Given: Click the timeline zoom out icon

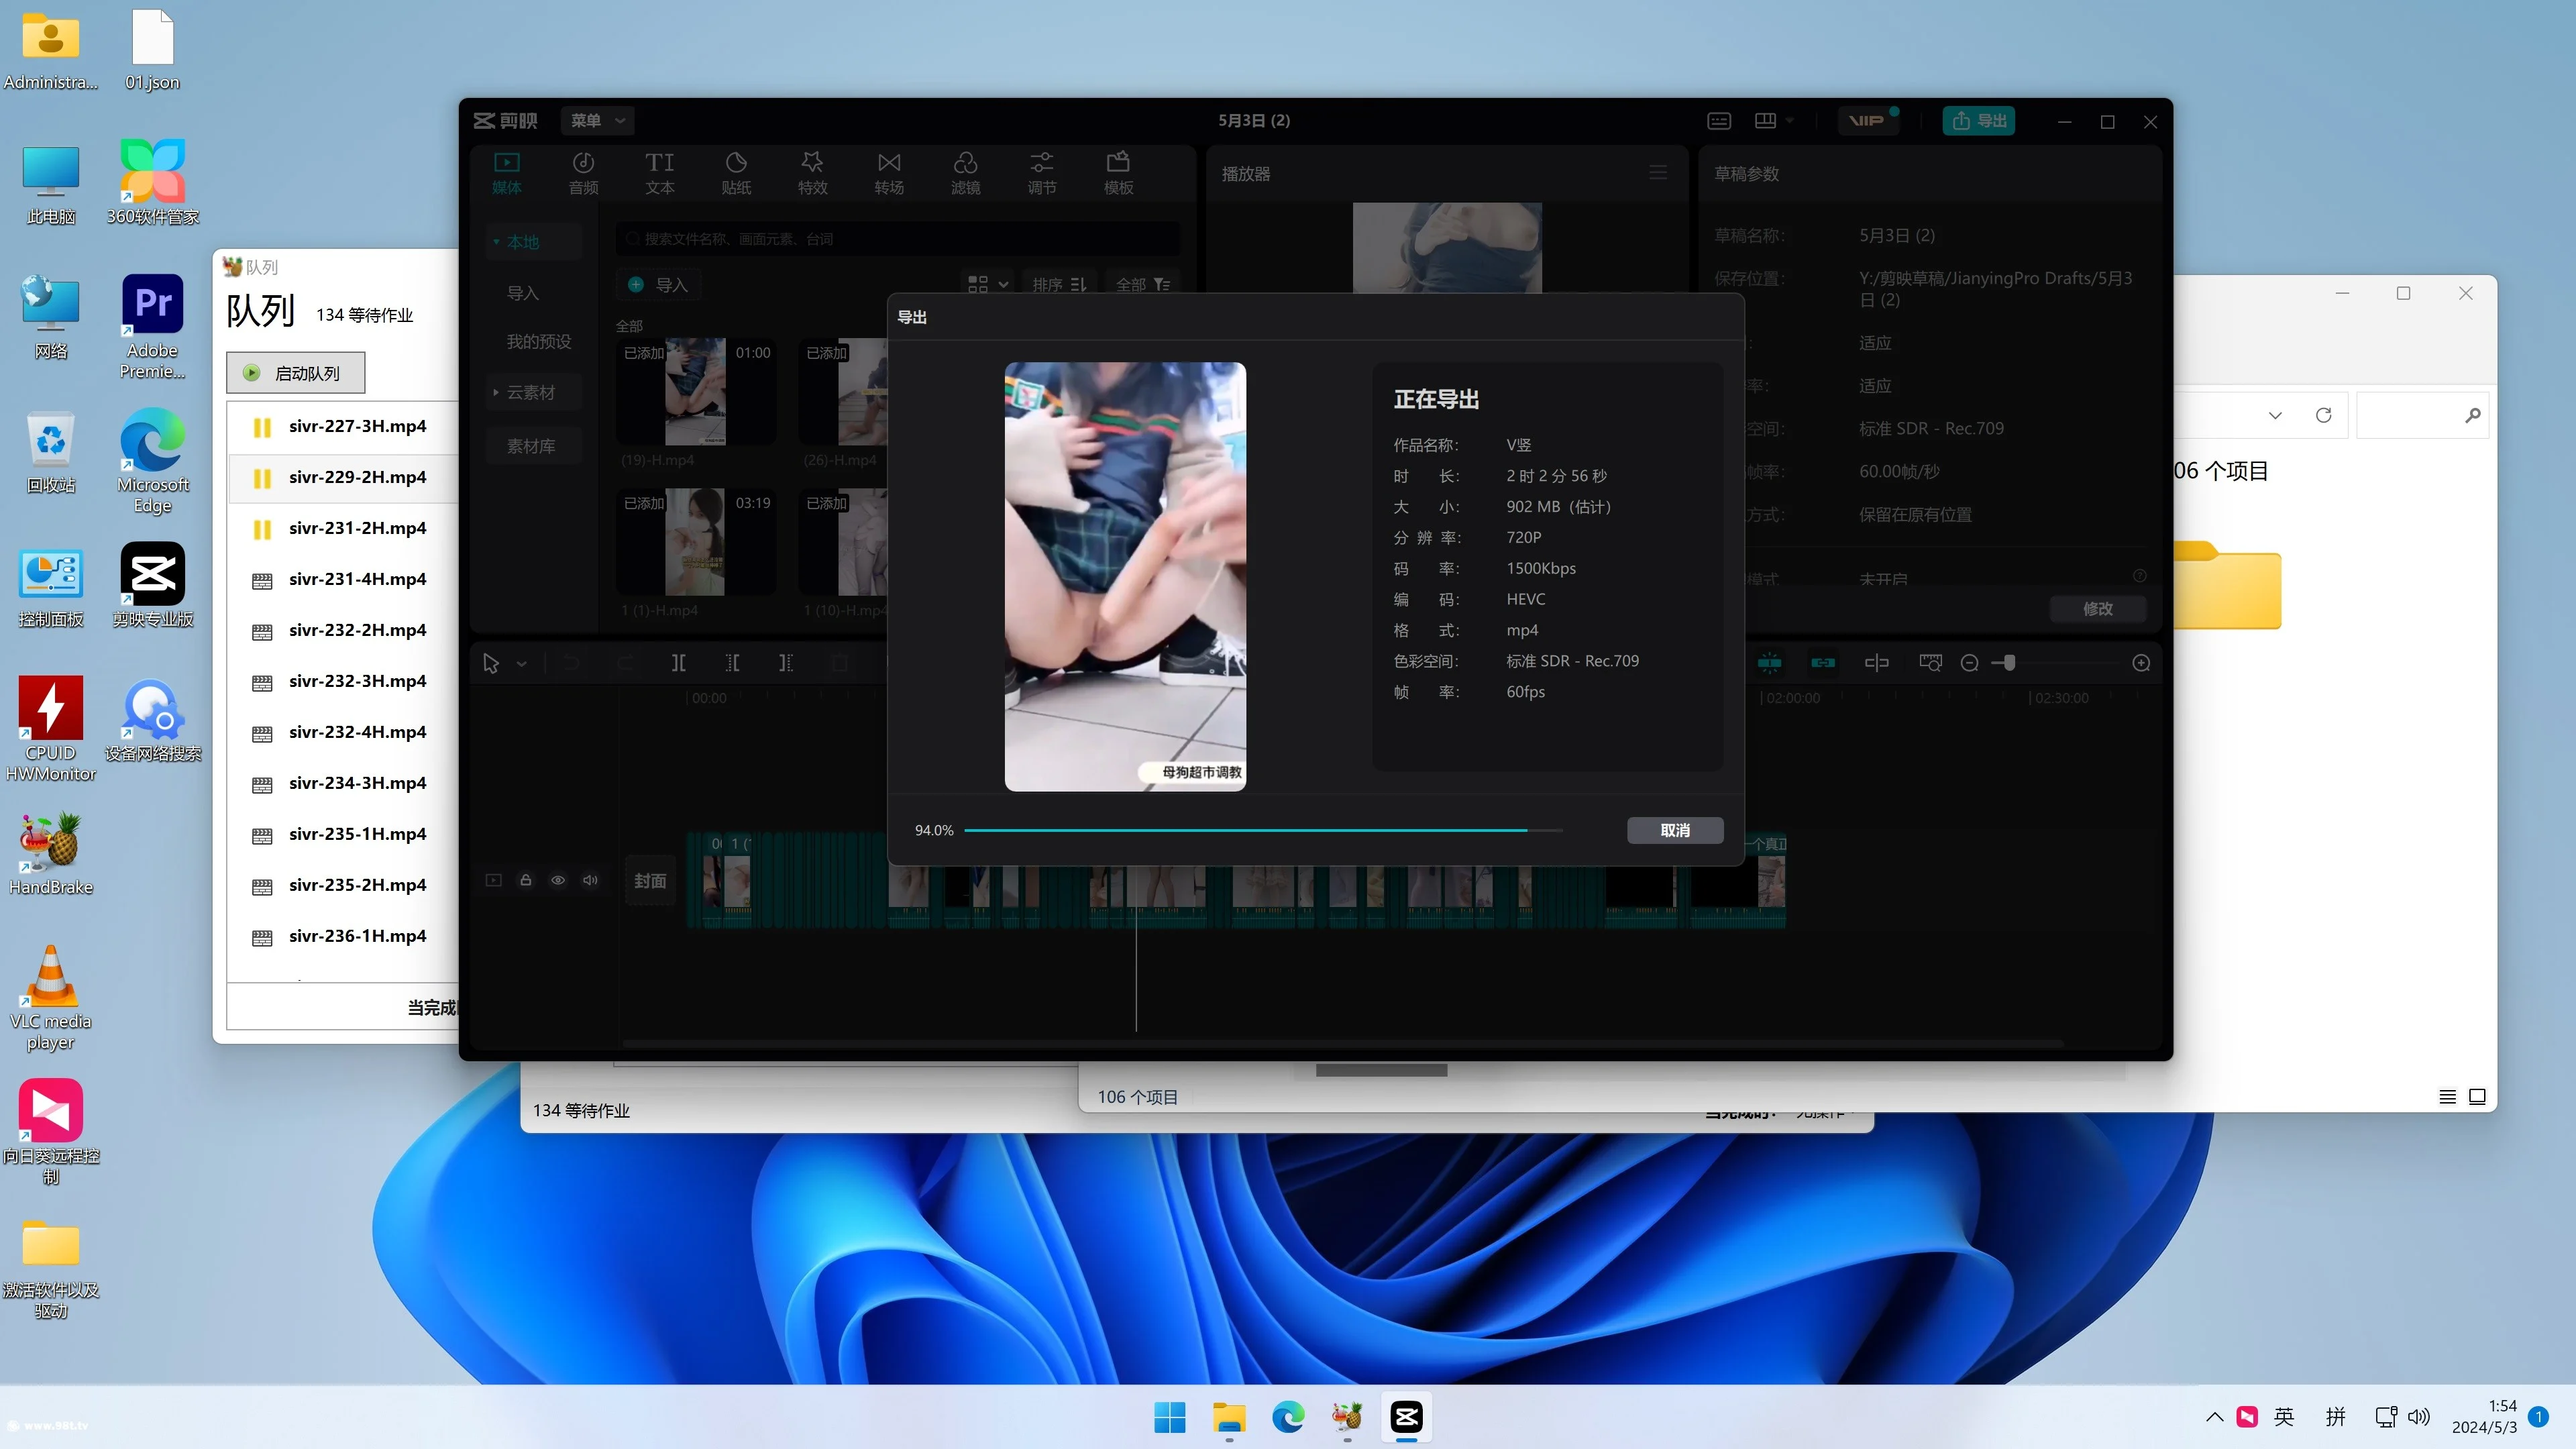Looking at the screenshot, I should (1969, 663).
